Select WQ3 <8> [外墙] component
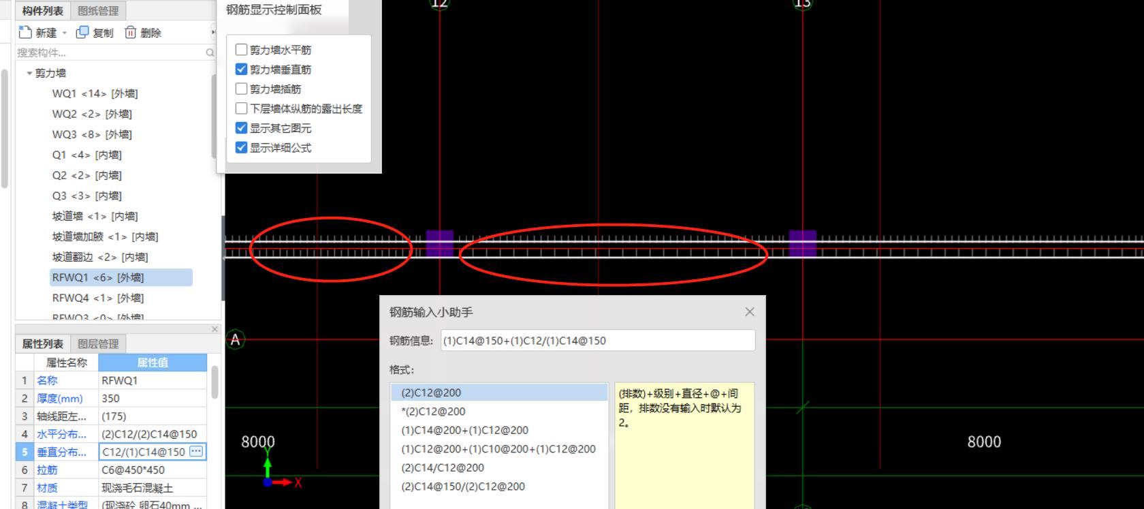The image size is (1144, 509). point(92,134)
